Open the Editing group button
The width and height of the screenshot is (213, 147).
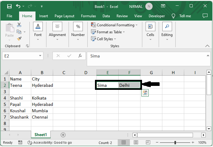click(167, 31)
